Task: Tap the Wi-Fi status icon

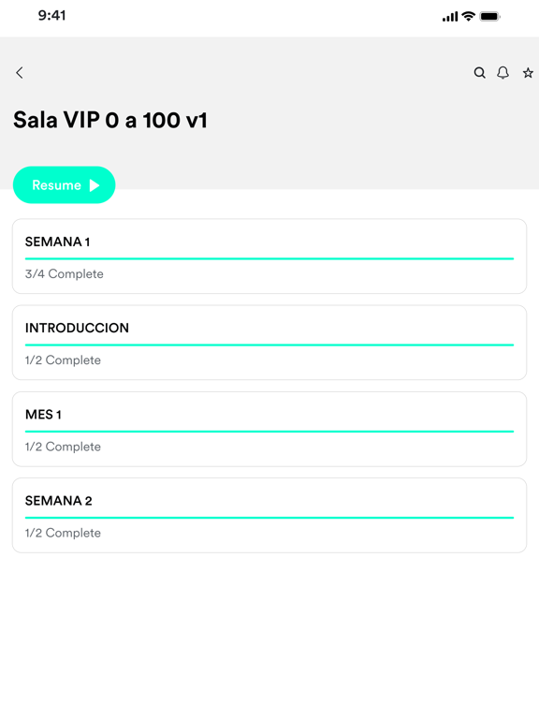Action: point(469,16)
